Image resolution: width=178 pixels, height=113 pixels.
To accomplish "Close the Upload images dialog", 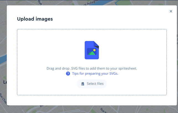I will pos(171,11).
